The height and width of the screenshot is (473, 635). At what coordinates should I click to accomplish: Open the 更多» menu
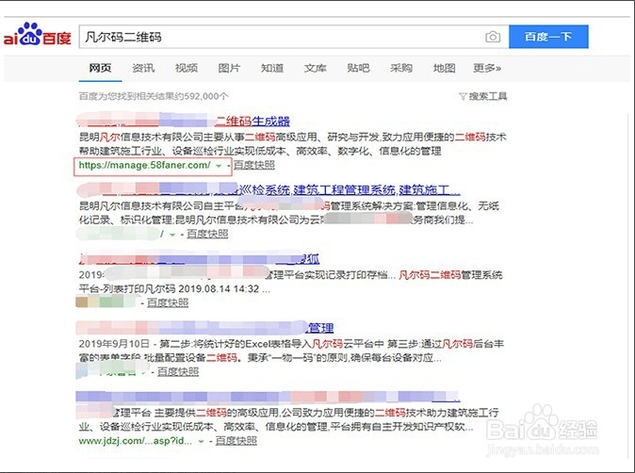487,68
